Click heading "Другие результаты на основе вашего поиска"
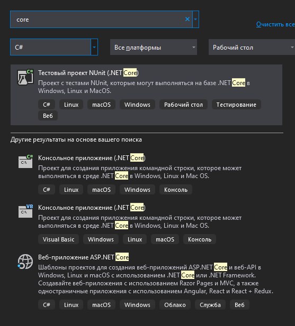This screenshot has height=326, width=295. click(76, 139)
